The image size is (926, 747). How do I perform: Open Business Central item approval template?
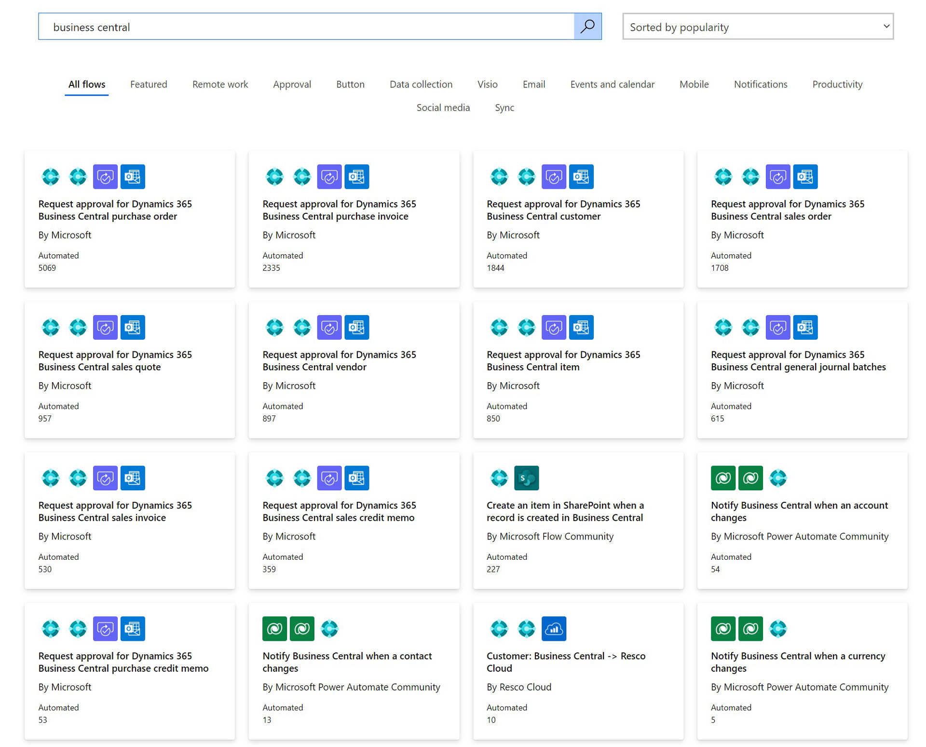(563, 360)
